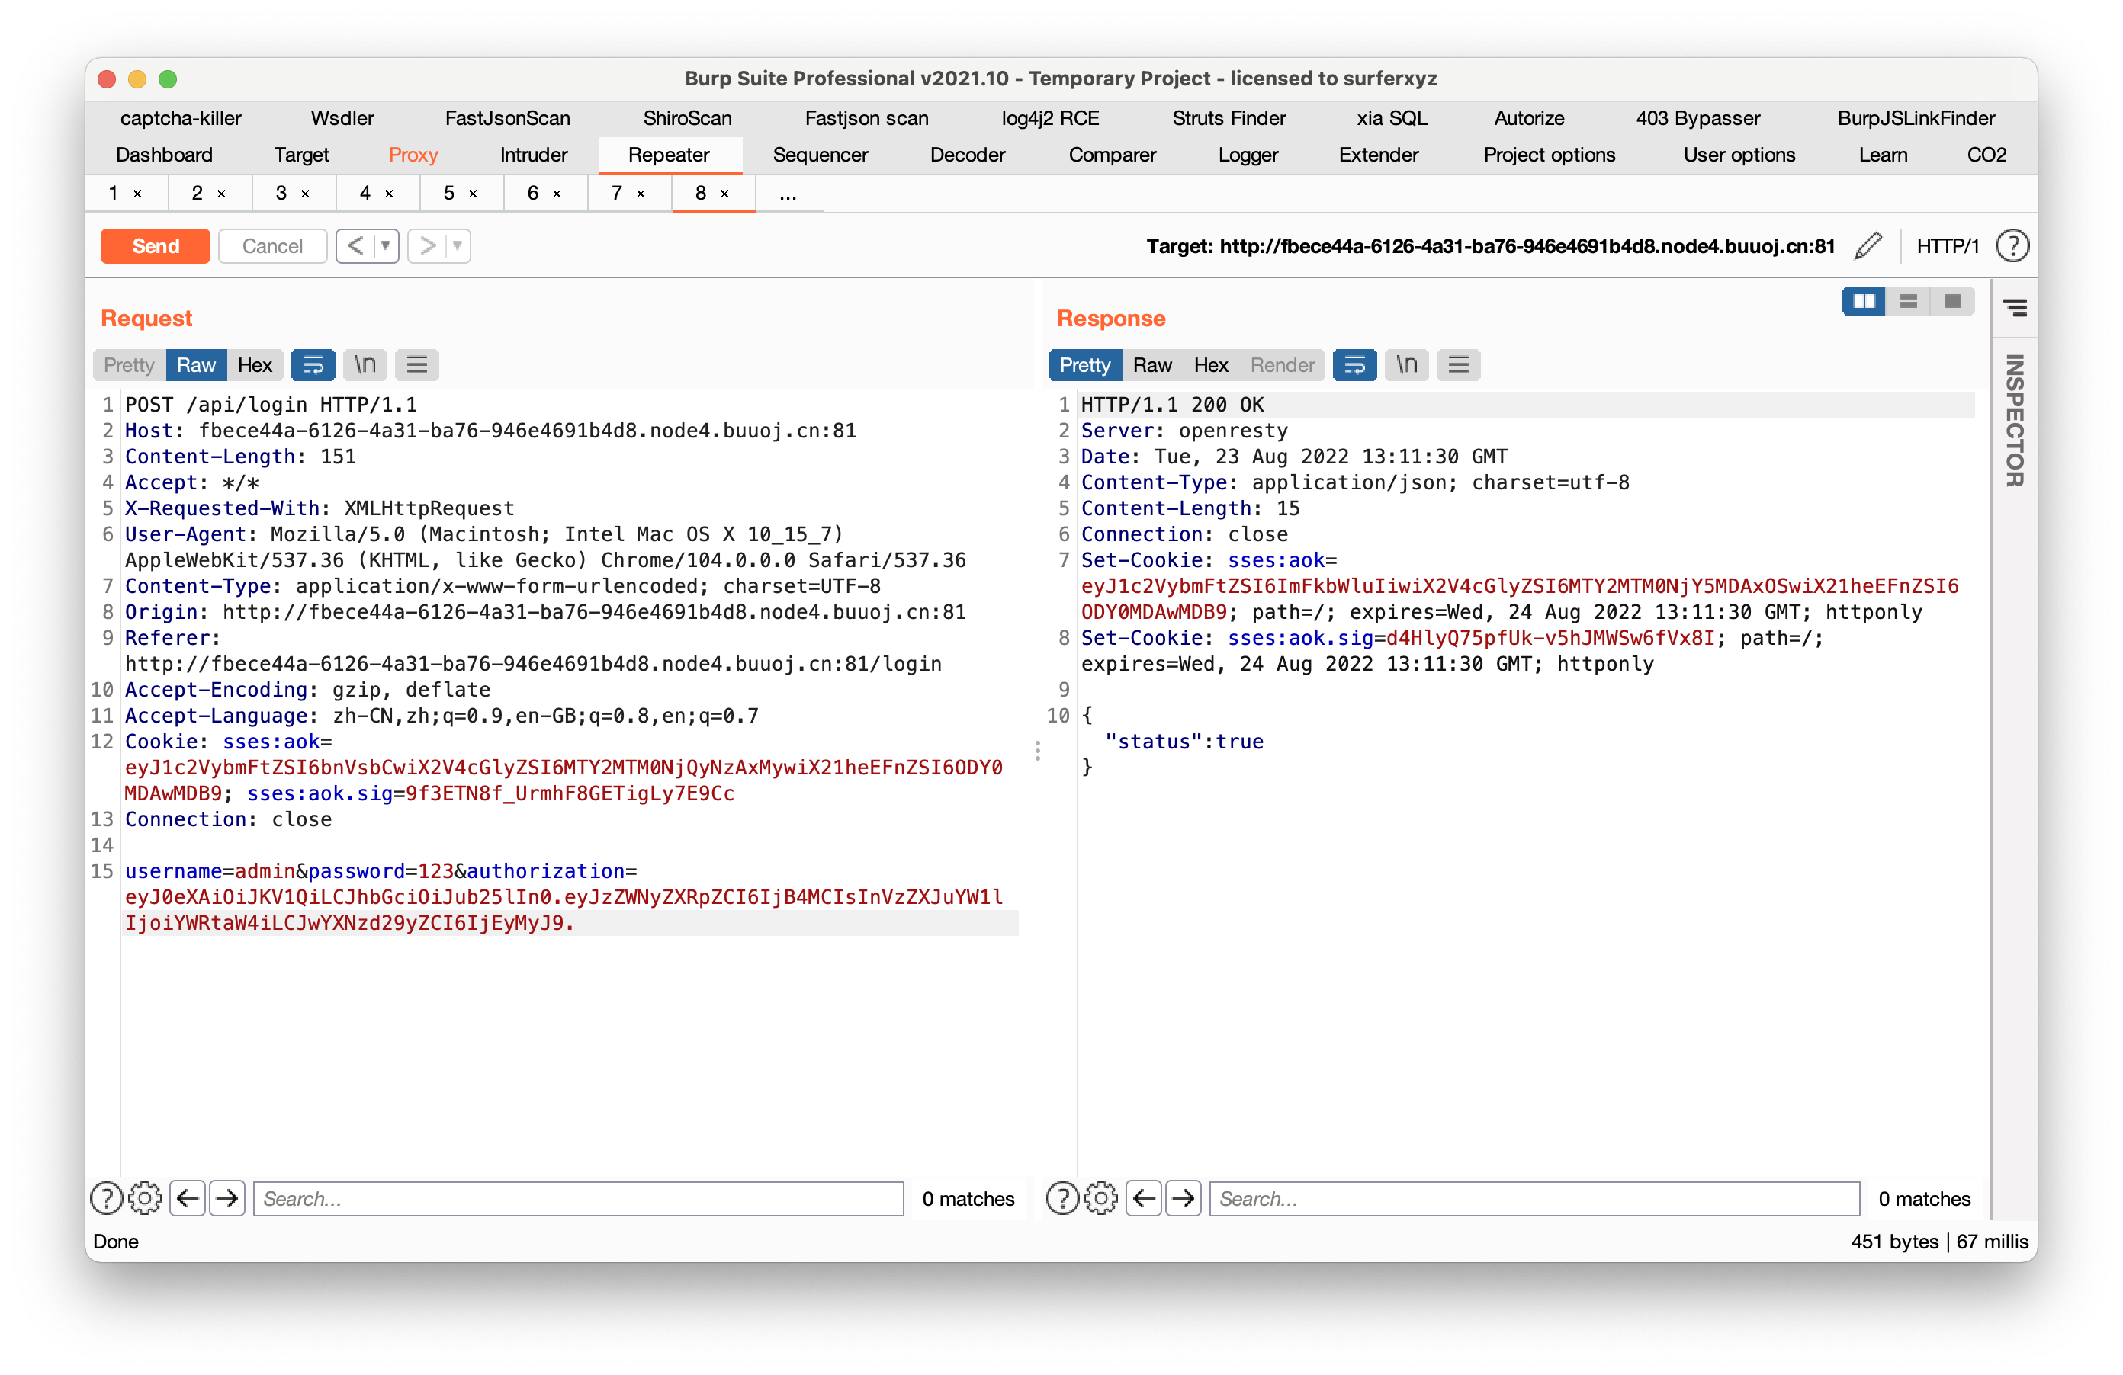This screenshot has height=1375, width=2123.
Task: Open the request hamburger options menu icon
Action: coord(416,364)
